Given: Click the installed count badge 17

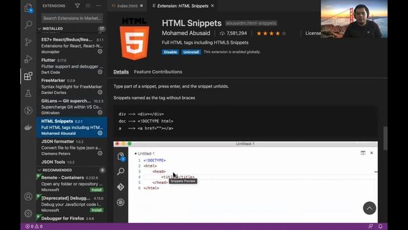Looking at the screenshot, I should click(102, 28).
